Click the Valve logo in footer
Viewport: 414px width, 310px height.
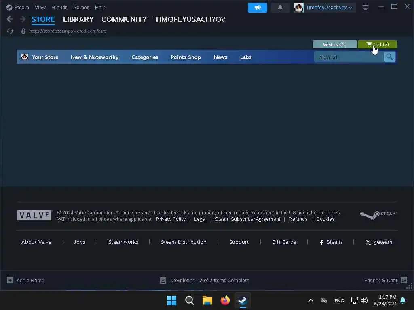coord(35,216)
